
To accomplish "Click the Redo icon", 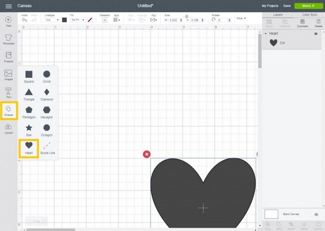I will (x=34, y=20).
